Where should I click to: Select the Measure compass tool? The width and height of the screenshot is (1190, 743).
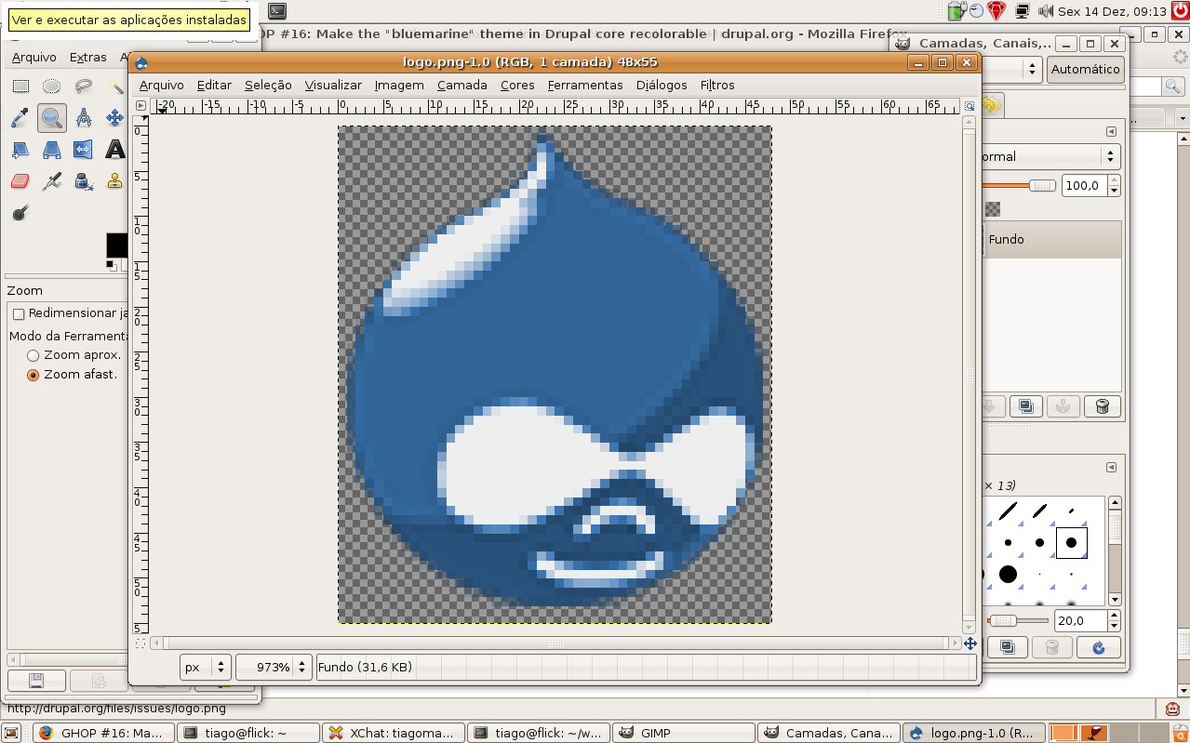(84, 117)
